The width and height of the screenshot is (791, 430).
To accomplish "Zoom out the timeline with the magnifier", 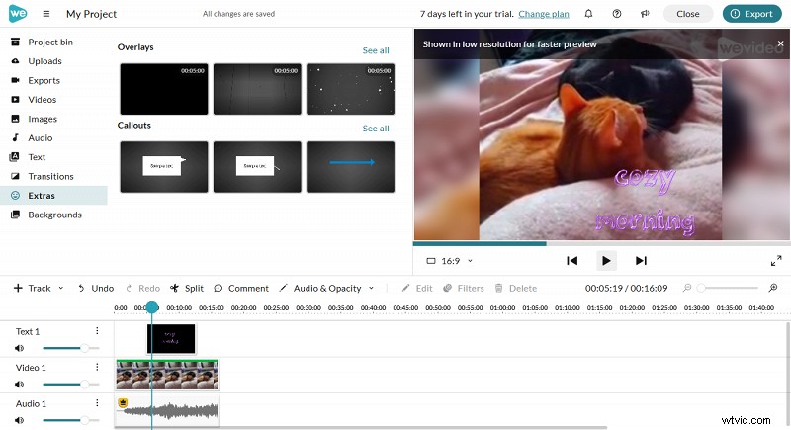I will (686, 288).
